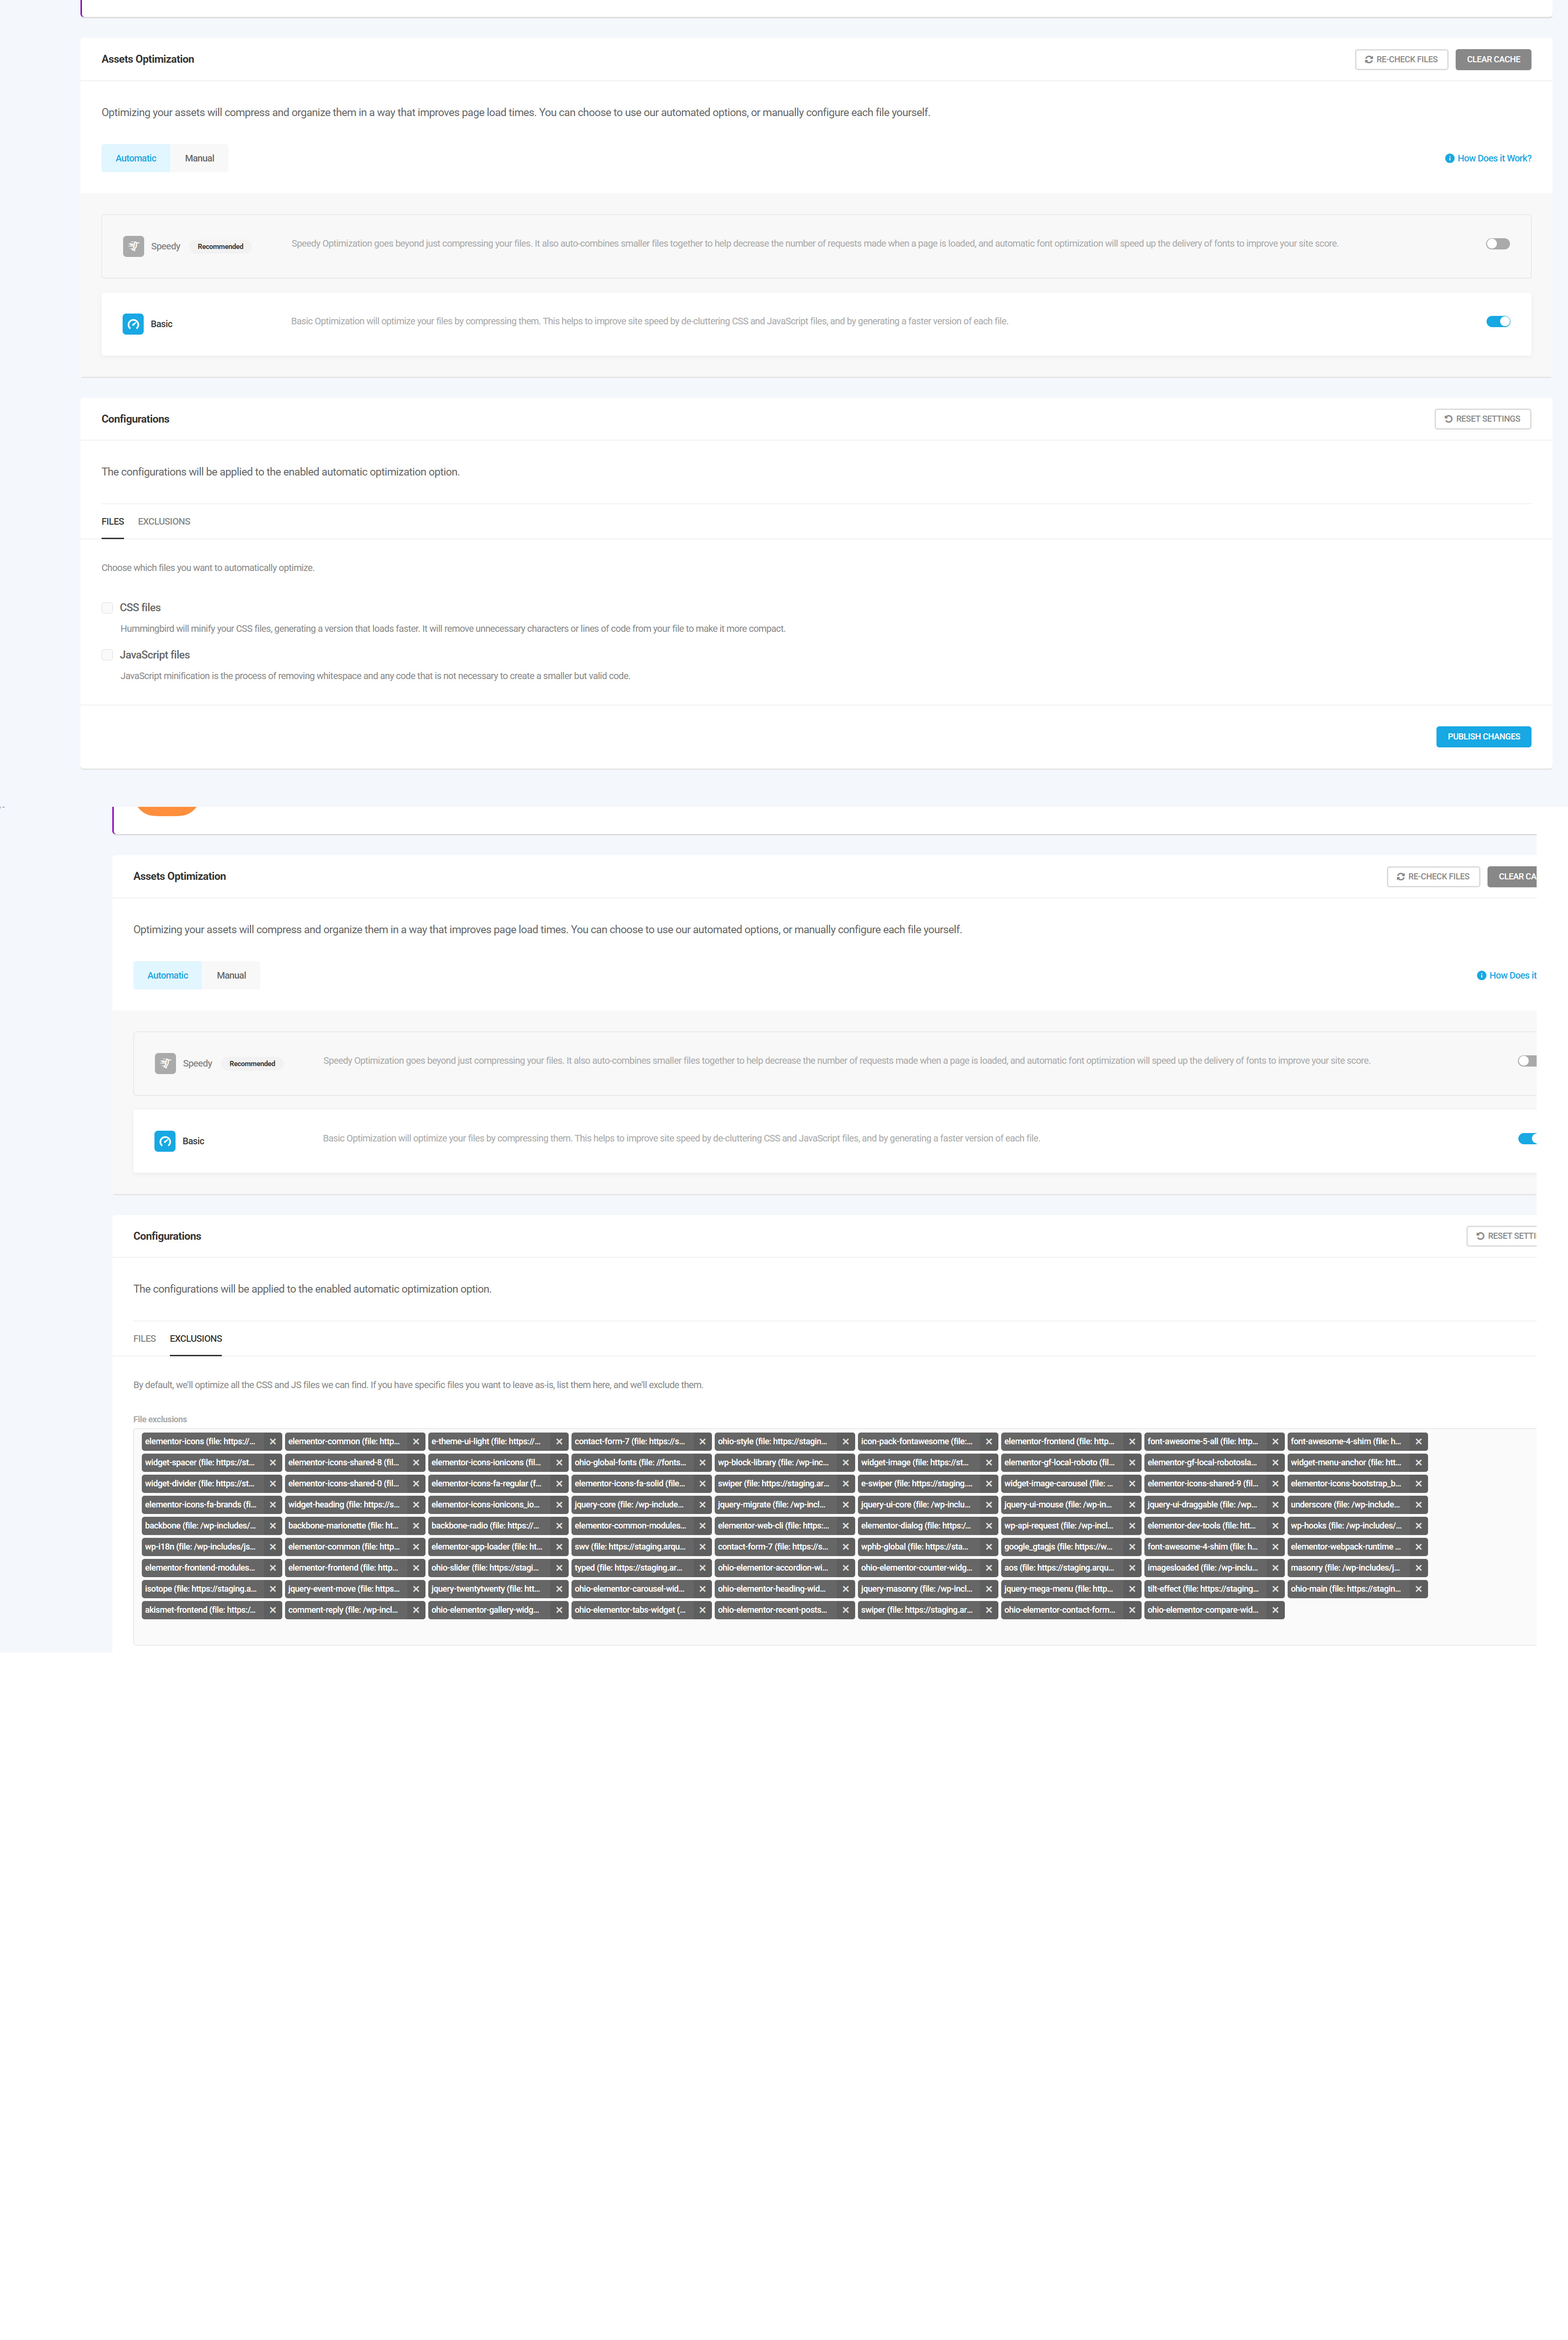The height and width of the screenshot is (2340, 1568).
Task: Remove wp-block-library exclusion tag
Action: pos(845,1462)
